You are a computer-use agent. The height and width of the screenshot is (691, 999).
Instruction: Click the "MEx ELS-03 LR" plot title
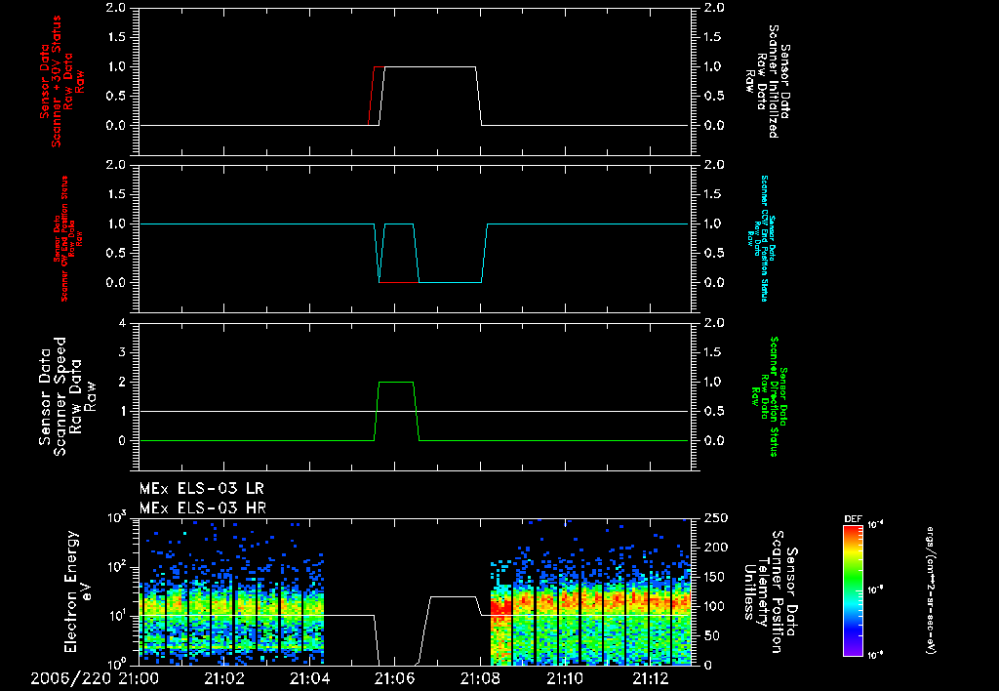(x=201, y=489)
